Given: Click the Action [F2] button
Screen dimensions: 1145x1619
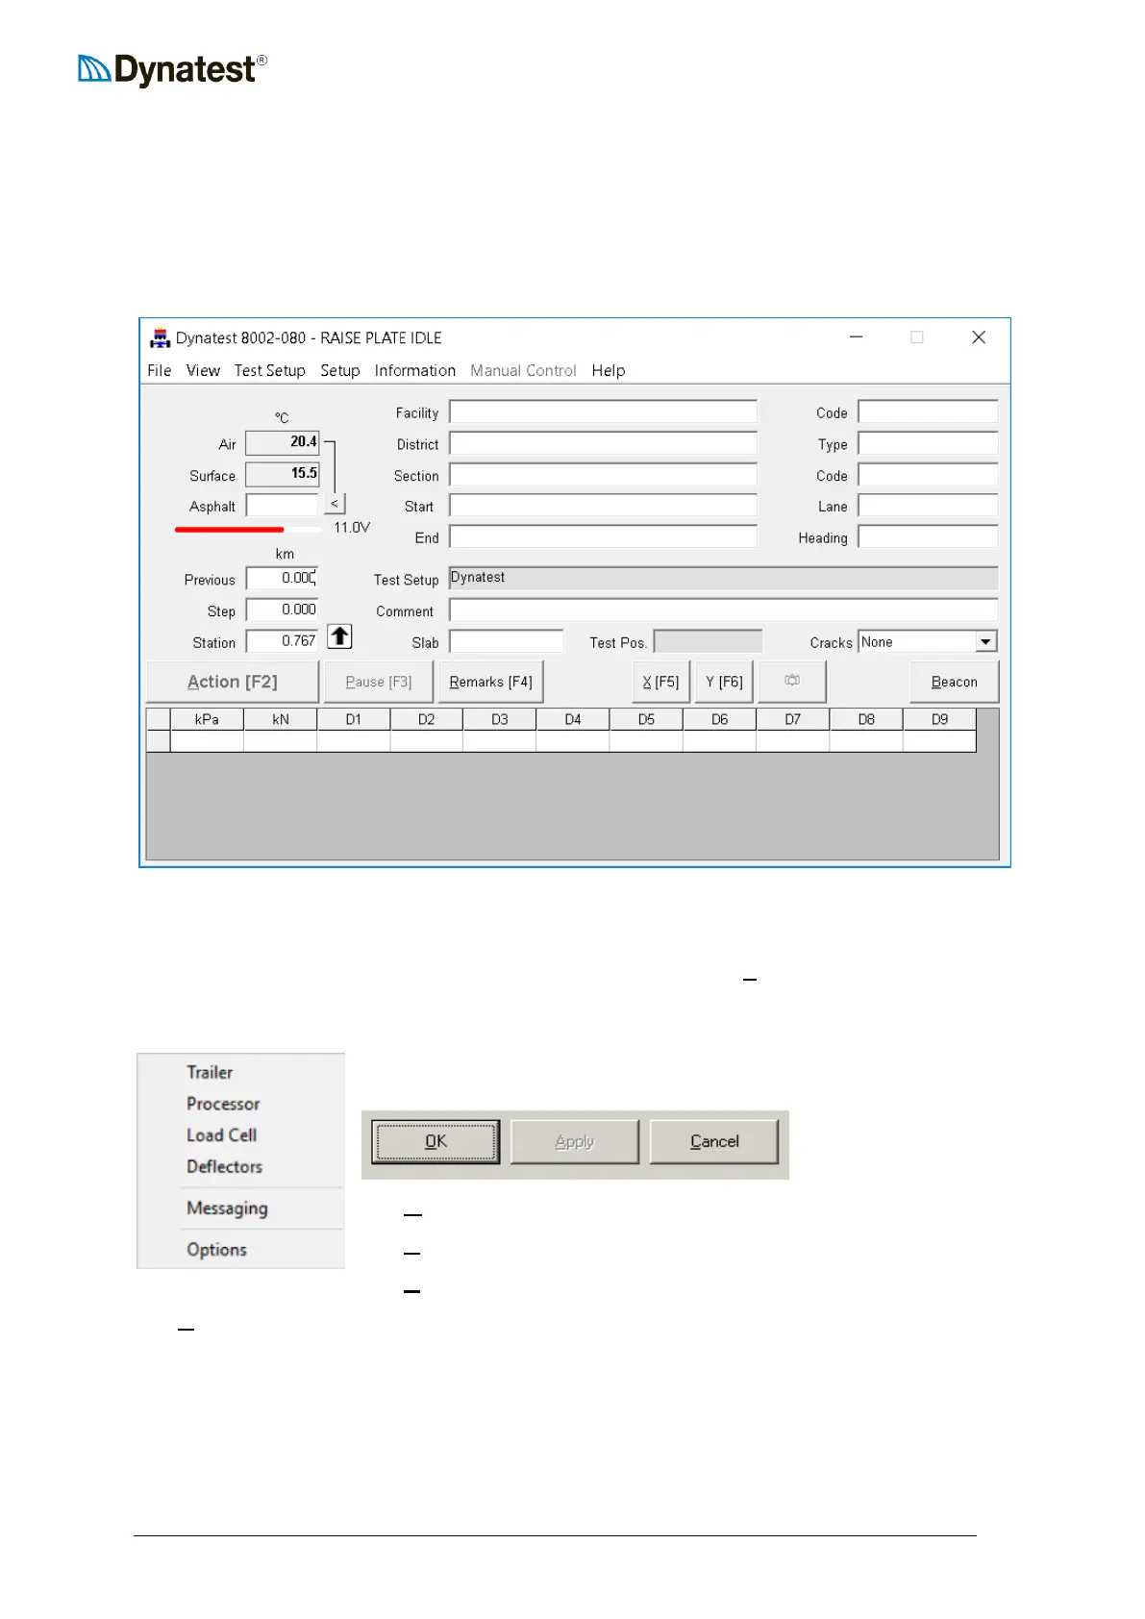Looking at the screenshot, I should (233, 682).
